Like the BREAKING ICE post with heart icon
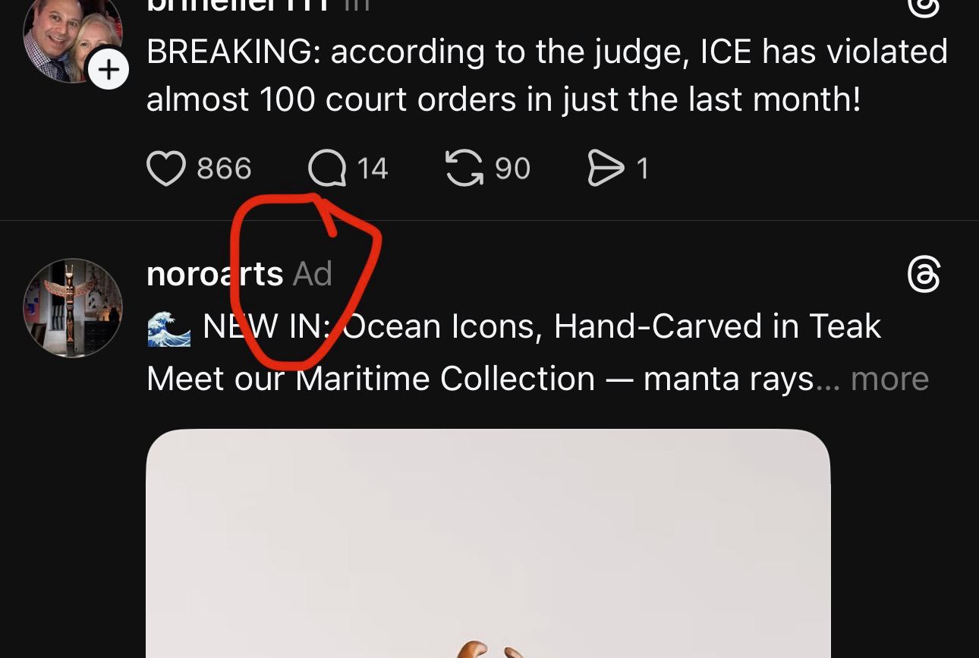The width and height of the screenshot is (979, 658). coord(165,168)
